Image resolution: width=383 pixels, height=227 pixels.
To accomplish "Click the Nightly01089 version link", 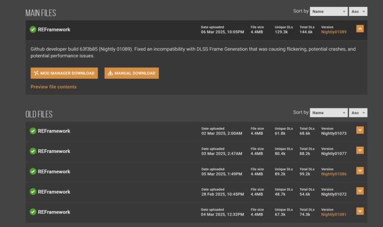I will coord(334,32).
